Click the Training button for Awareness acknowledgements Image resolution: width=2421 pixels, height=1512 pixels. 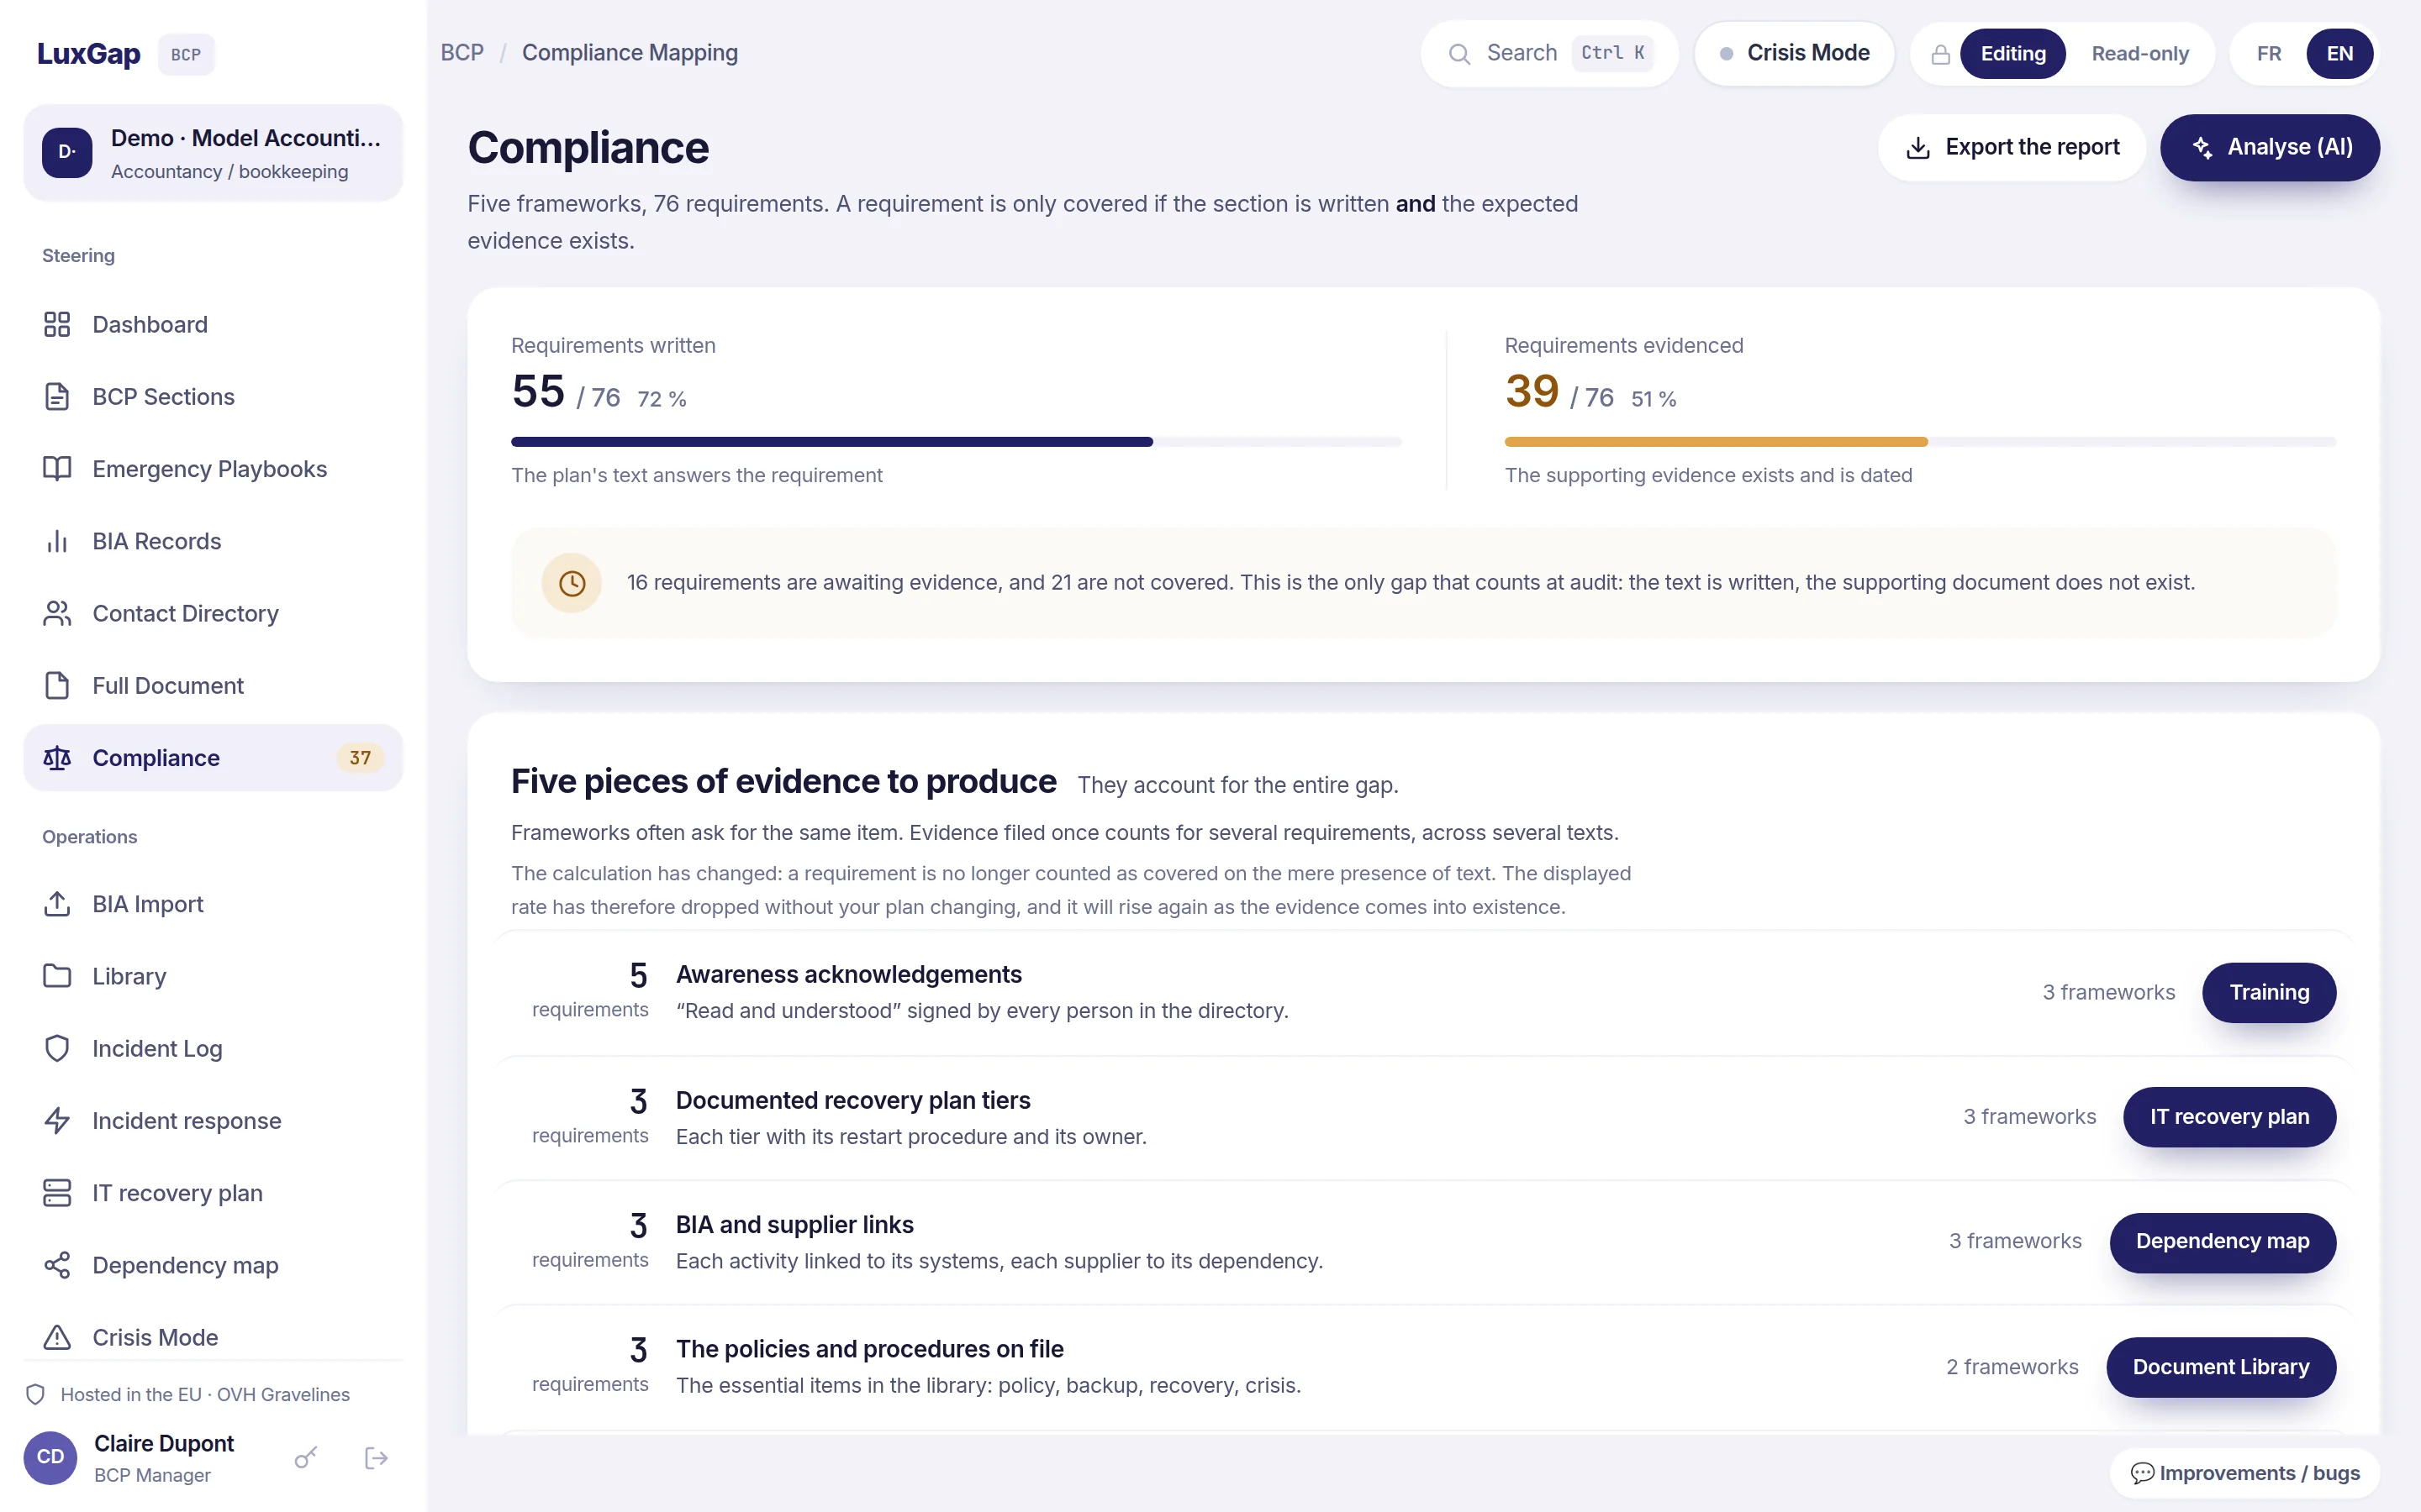[x=2269, y=992]
